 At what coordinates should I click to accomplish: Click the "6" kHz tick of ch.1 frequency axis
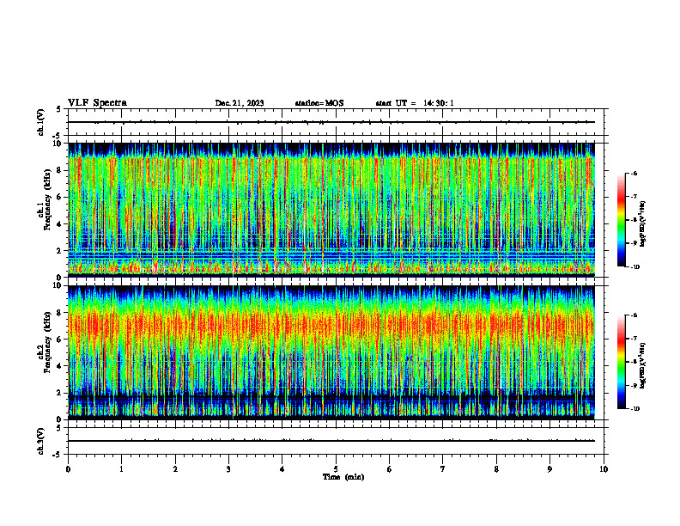(60, 197)
